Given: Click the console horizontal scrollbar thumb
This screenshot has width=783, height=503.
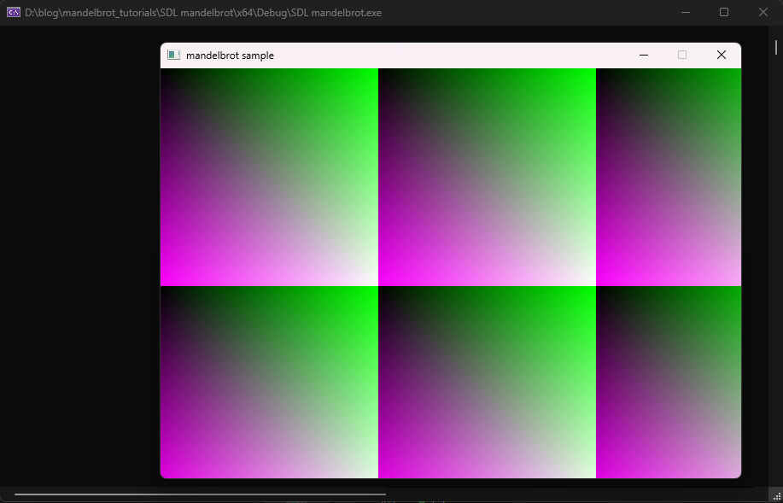Looking at the screenshot, I should point(200,494).
